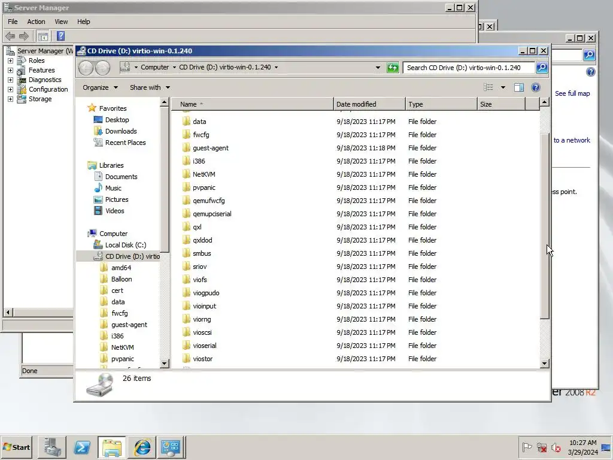Open the File menu in Server Manager

pos(13,22)
